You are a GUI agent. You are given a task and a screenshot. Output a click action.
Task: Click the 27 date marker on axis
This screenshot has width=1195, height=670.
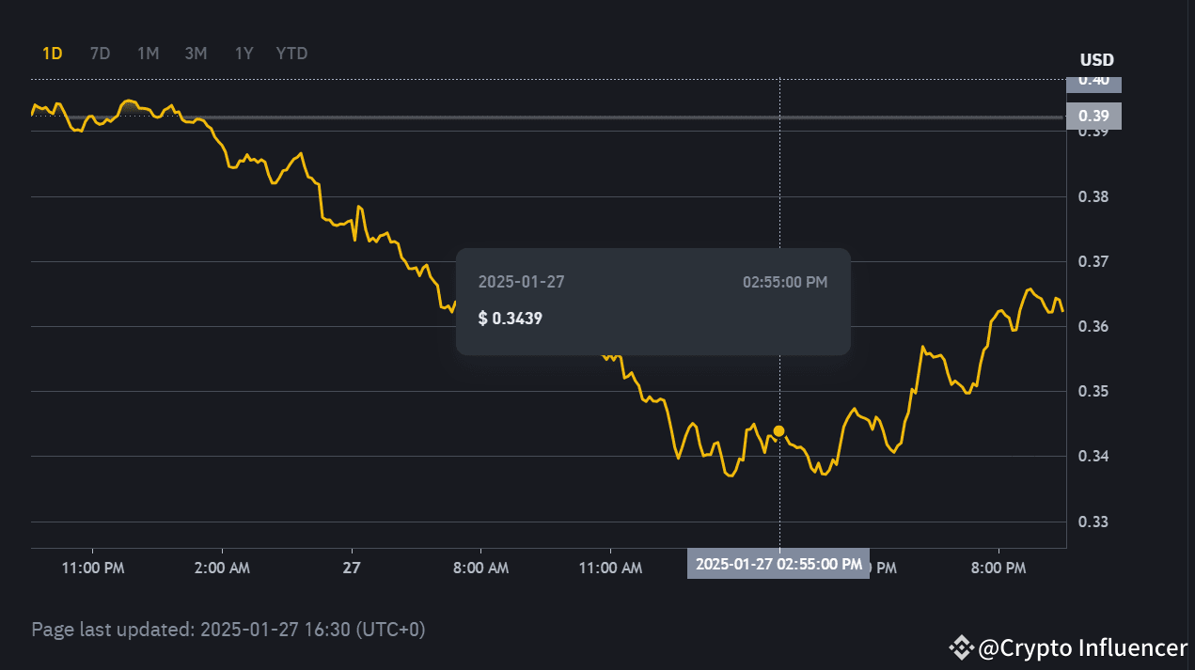(x=351, y=568)
